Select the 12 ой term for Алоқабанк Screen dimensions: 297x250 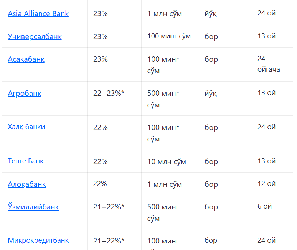267,184
